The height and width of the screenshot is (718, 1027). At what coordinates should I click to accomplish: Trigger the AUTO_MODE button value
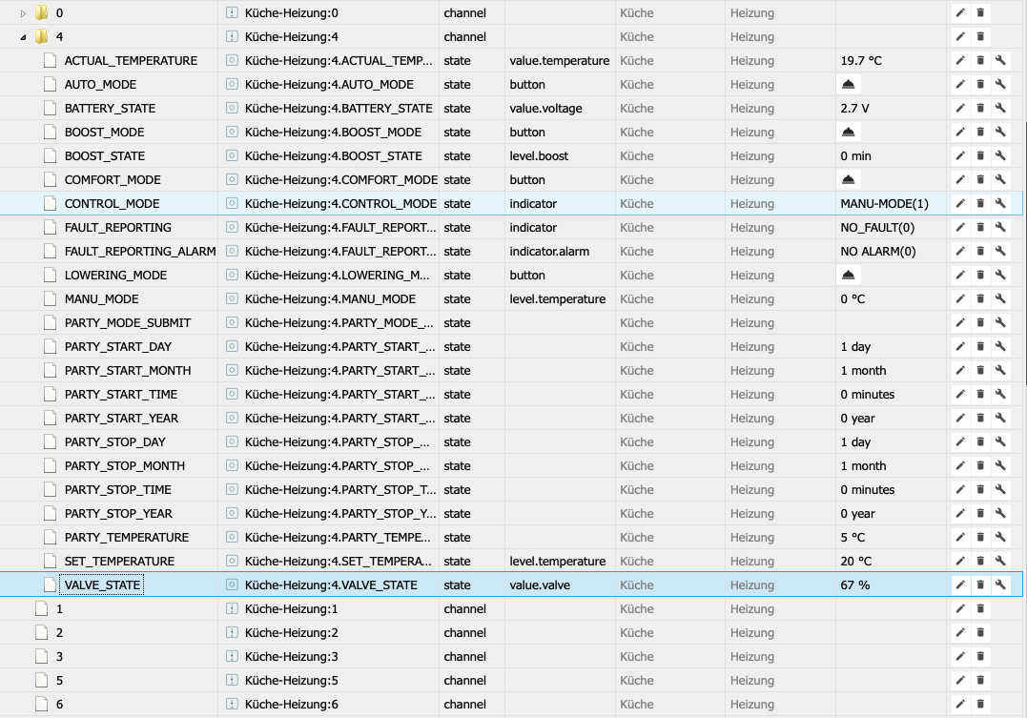point(848,85)
